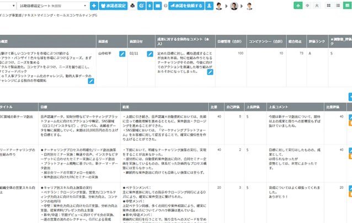Select the green table view icon

coord(347,6)
